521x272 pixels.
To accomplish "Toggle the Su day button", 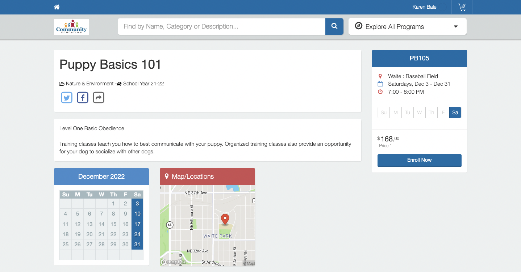I will (x=383, y=112).
